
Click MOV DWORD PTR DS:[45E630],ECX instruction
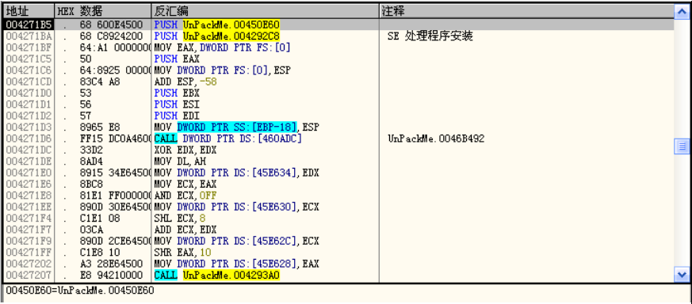tap(236, 207)
